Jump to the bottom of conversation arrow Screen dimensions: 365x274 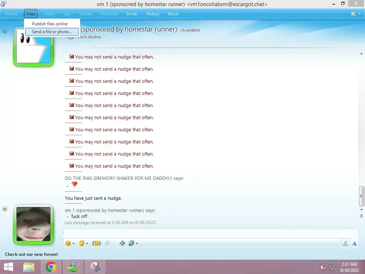click(361, 216)
